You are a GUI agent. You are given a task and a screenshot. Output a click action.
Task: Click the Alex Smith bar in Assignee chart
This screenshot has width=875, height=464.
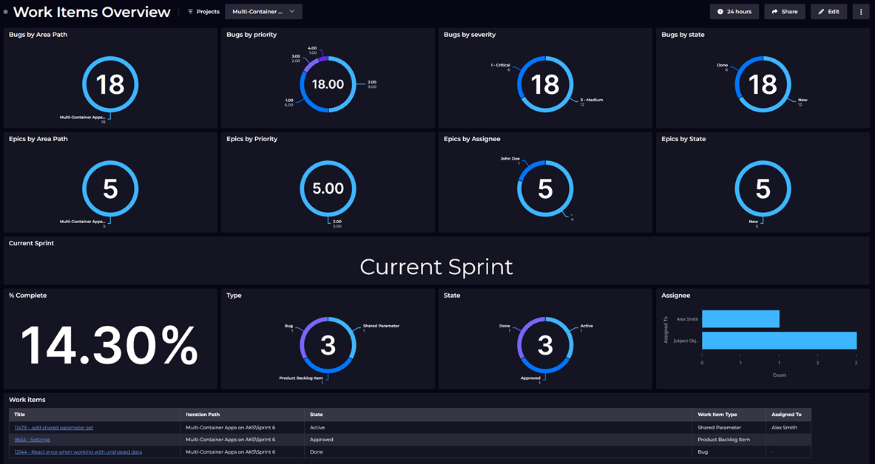click(x=740, y=318)
